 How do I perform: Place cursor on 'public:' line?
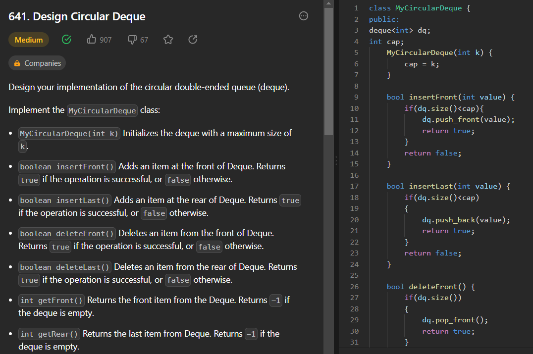pyautogui.click(x=384, y=19)
